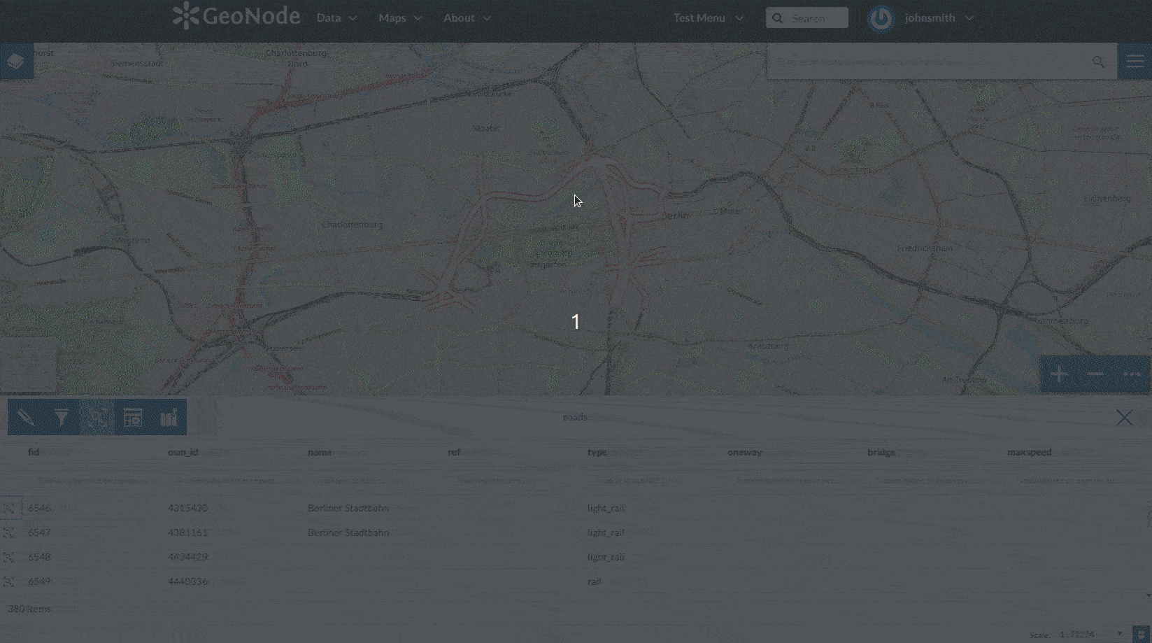Click the magnifier icon in map search bar
Image resolution: width=1152 pixels, height=643 pixels.
coord(1098,62)
